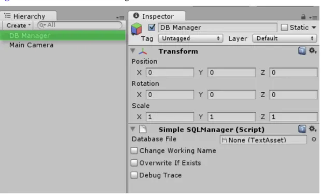Click the Simple SQLManager script file icon
Screen dimensions: 321x194
[143, 129]
